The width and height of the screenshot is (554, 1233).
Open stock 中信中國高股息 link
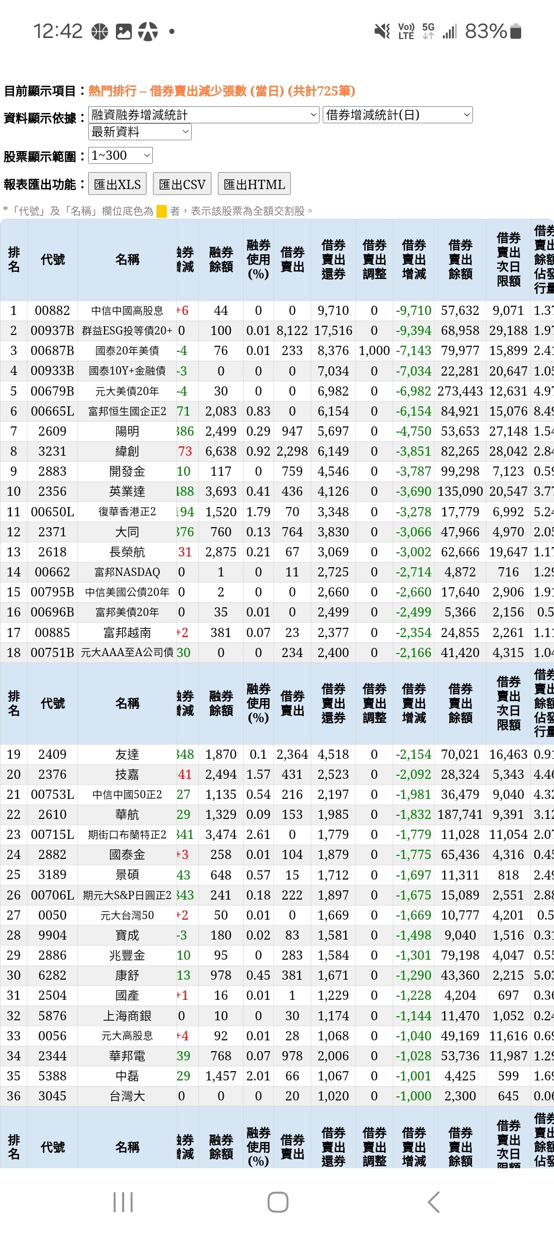tap(127, 311)
